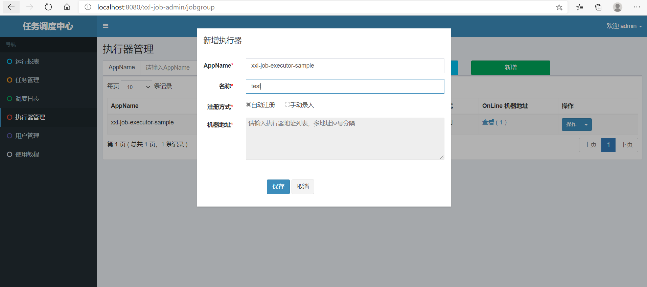Select 手动录入 registration mode

click(x=287, y=105)
